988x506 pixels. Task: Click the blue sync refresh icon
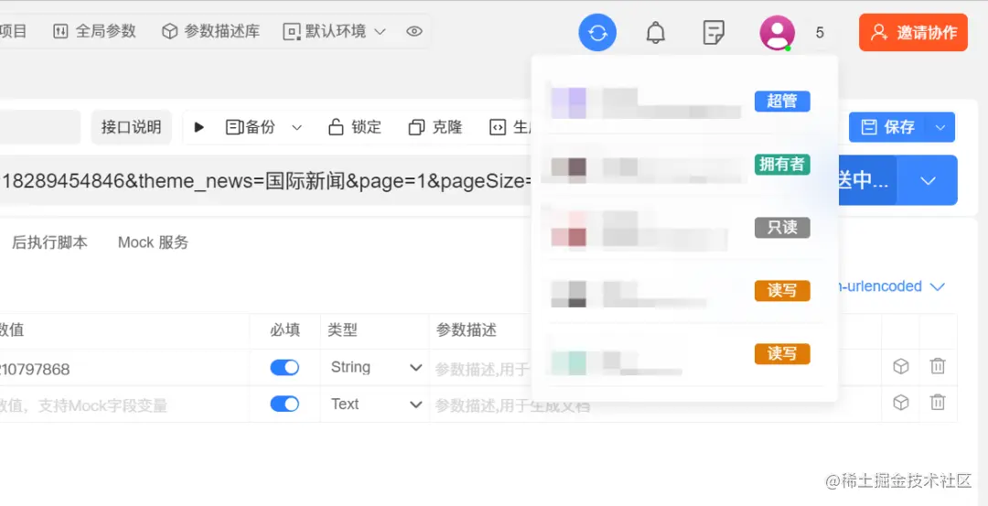597,32
